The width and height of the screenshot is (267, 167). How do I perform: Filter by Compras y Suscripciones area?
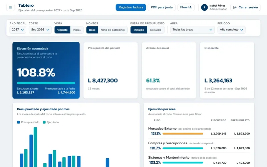click(199, 146)
